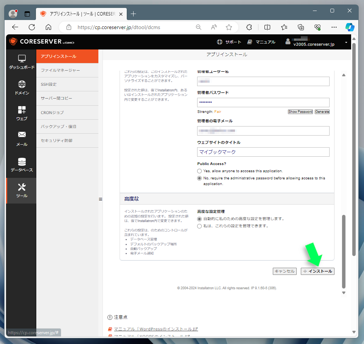The width and height of the screenshot is (364, 344).
Task: Click inner form scrollbar up arrow
Action: [344, 75]
